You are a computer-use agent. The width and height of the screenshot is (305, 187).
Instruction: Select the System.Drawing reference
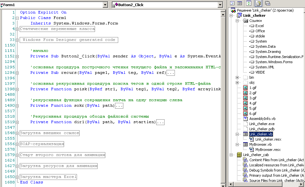tap(268, 52)
